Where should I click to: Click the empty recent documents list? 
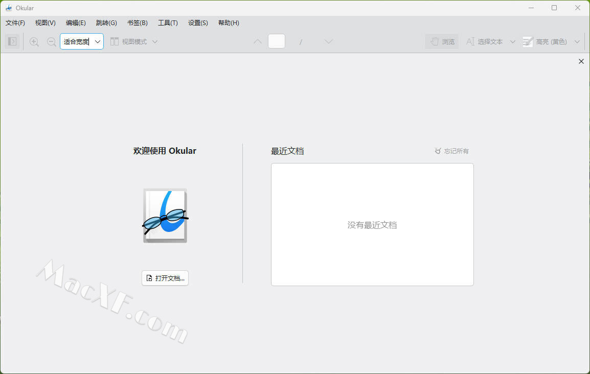click(372, 224)
